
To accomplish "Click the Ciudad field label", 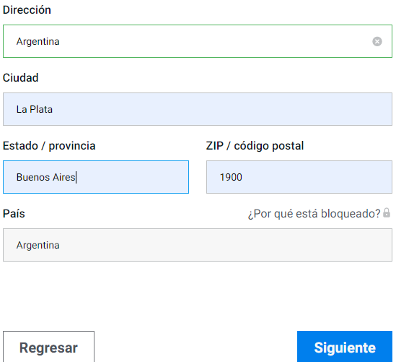I will (20, 78).
